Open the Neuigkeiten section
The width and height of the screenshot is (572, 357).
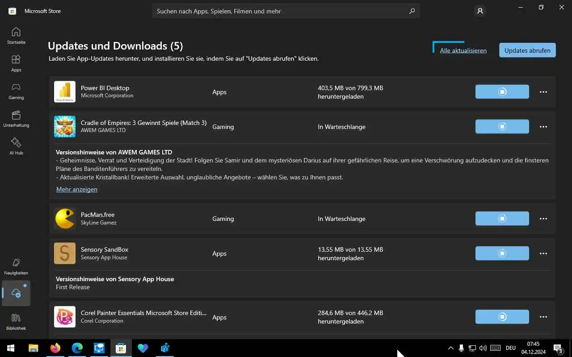[16, 266]
